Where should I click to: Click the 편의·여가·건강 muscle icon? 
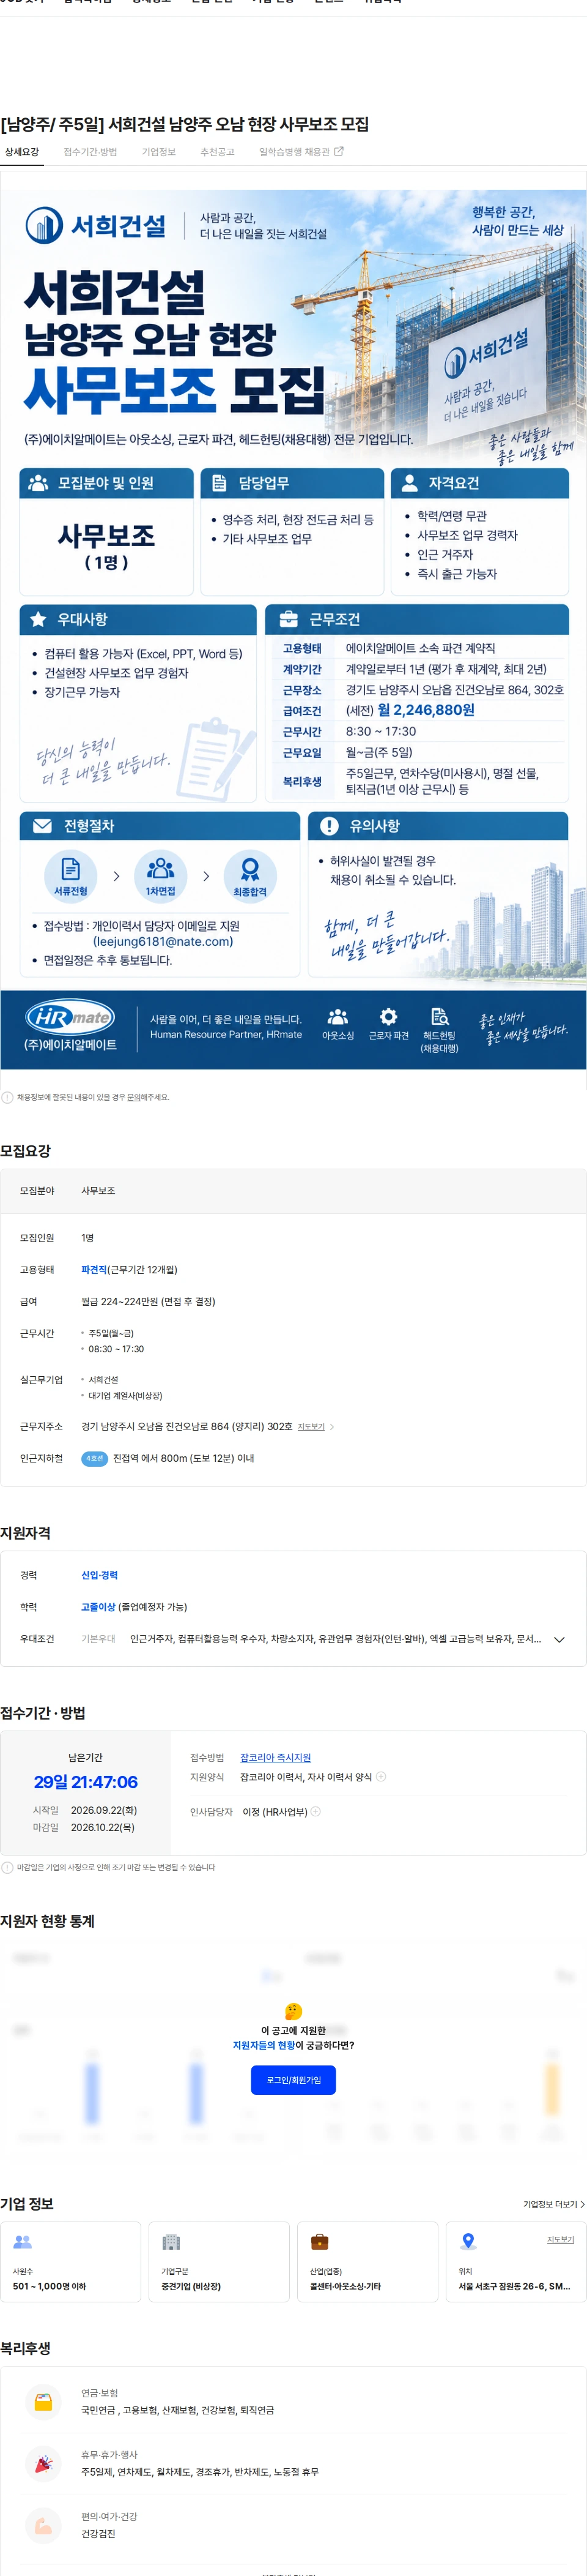[x=43, y=2526]
